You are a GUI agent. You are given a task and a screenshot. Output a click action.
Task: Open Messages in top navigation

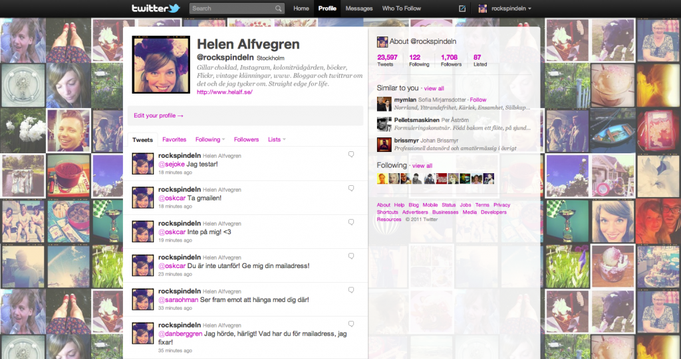click(358, 8)
